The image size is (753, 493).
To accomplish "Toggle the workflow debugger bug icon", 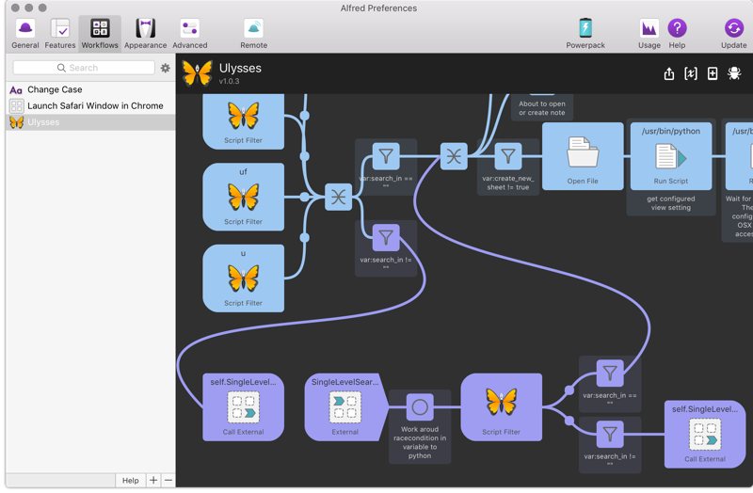I will coord(734,73).
